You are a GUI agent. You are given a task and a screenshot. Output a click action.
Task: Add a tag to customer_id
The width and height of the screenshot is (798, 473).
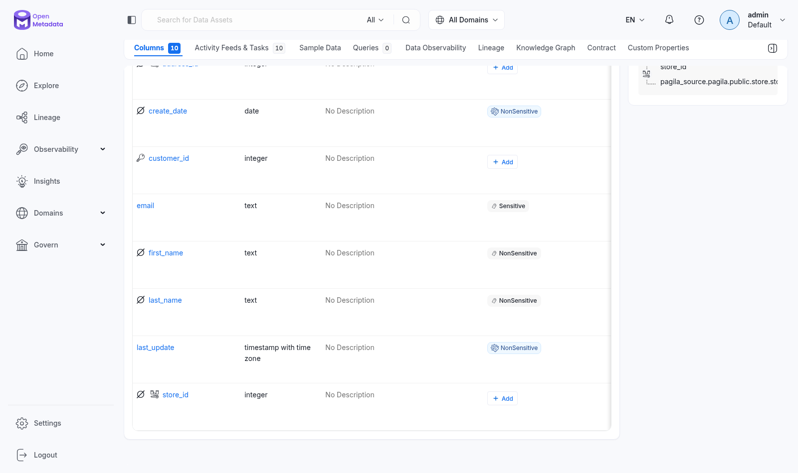click(x=502, y=162)
